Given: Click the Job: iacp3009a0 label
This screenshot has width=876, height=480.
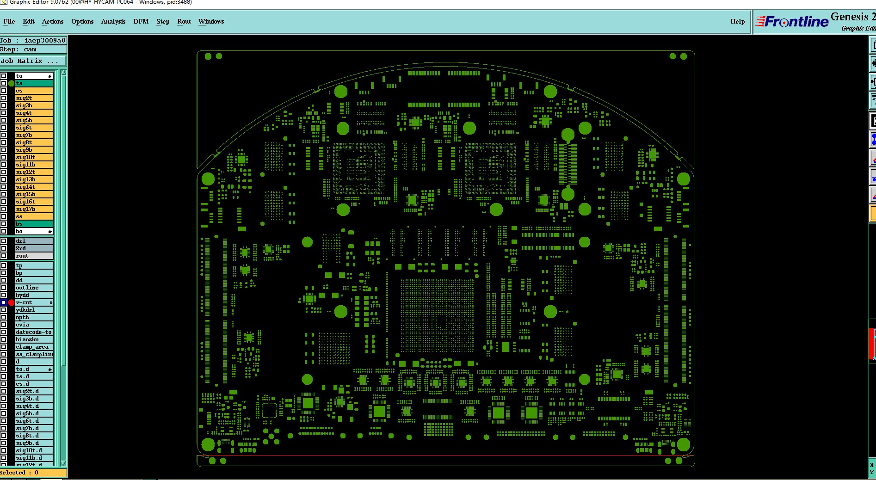Looking at the screenshot, I should [x=33, y=40].
